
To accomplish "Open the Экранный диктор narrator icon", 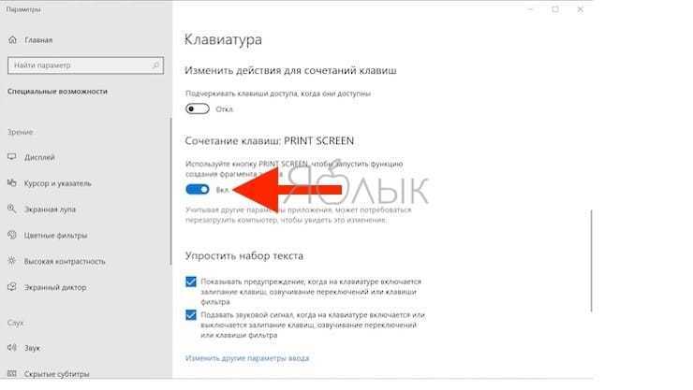I will pos(12,287).
